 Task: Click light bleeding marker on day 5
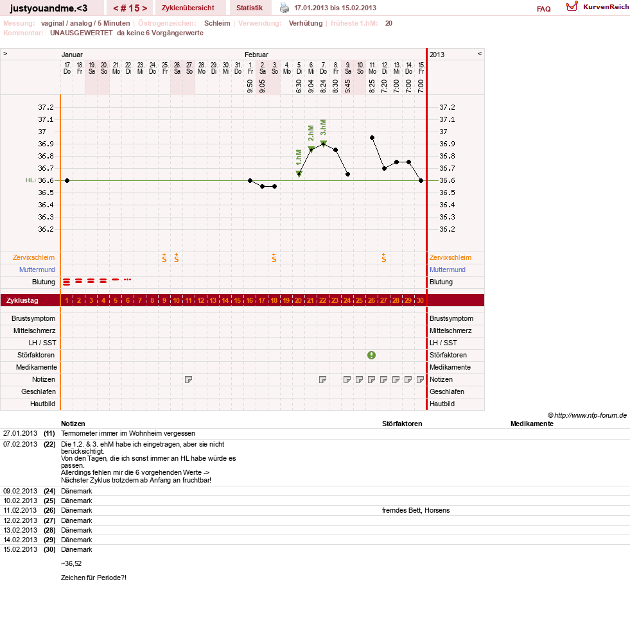[116, 279]
